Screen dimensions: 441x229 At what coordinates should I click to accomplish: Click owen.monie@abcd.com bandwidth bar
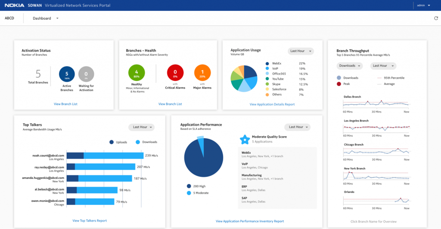90,202
